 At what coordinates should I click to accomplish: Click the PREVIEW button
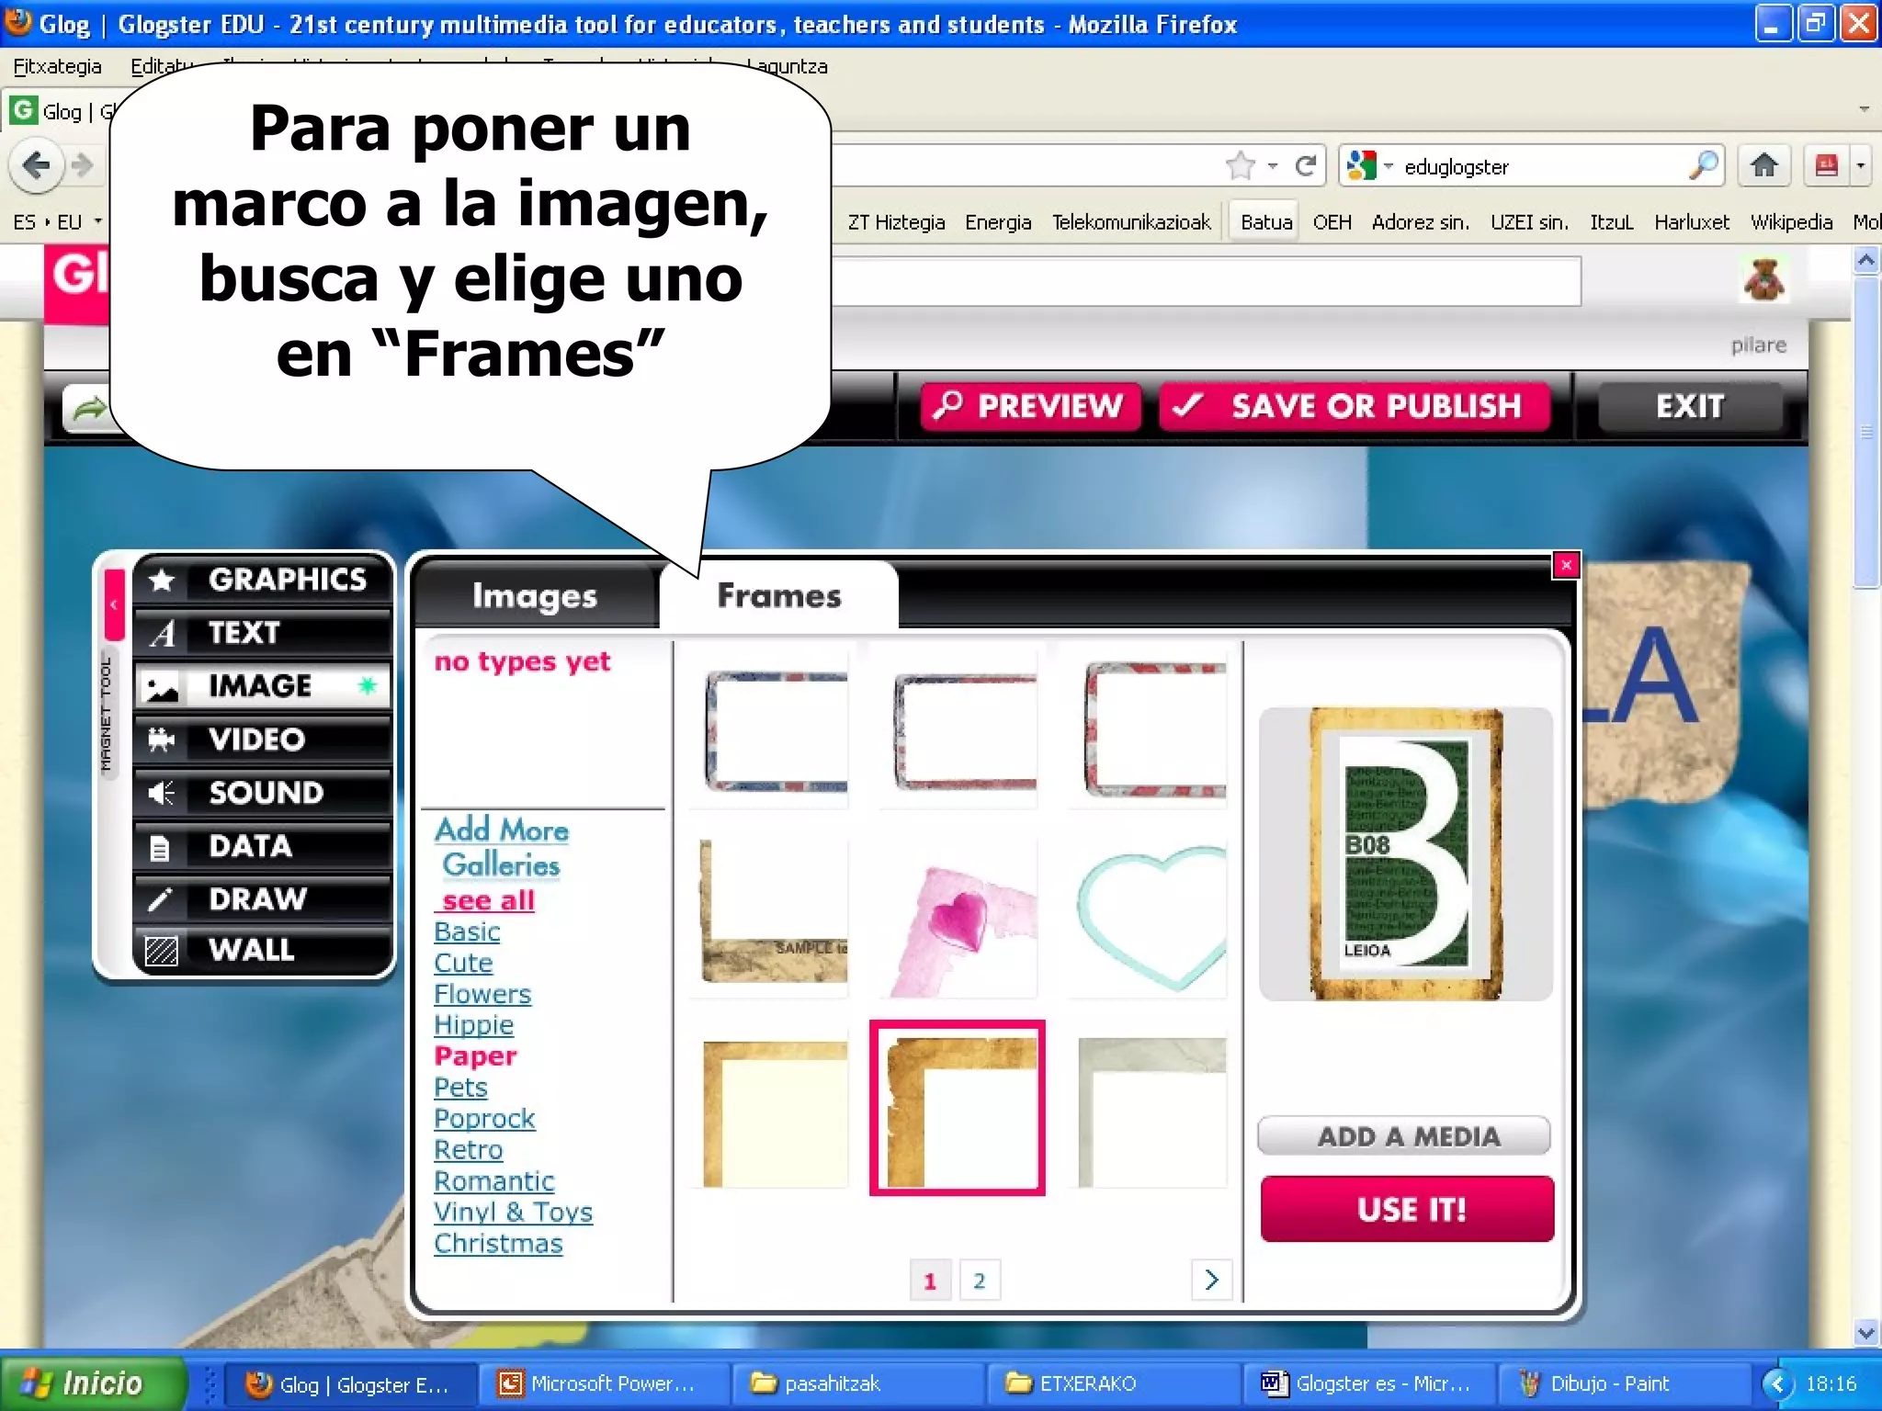pos(1031,406)
